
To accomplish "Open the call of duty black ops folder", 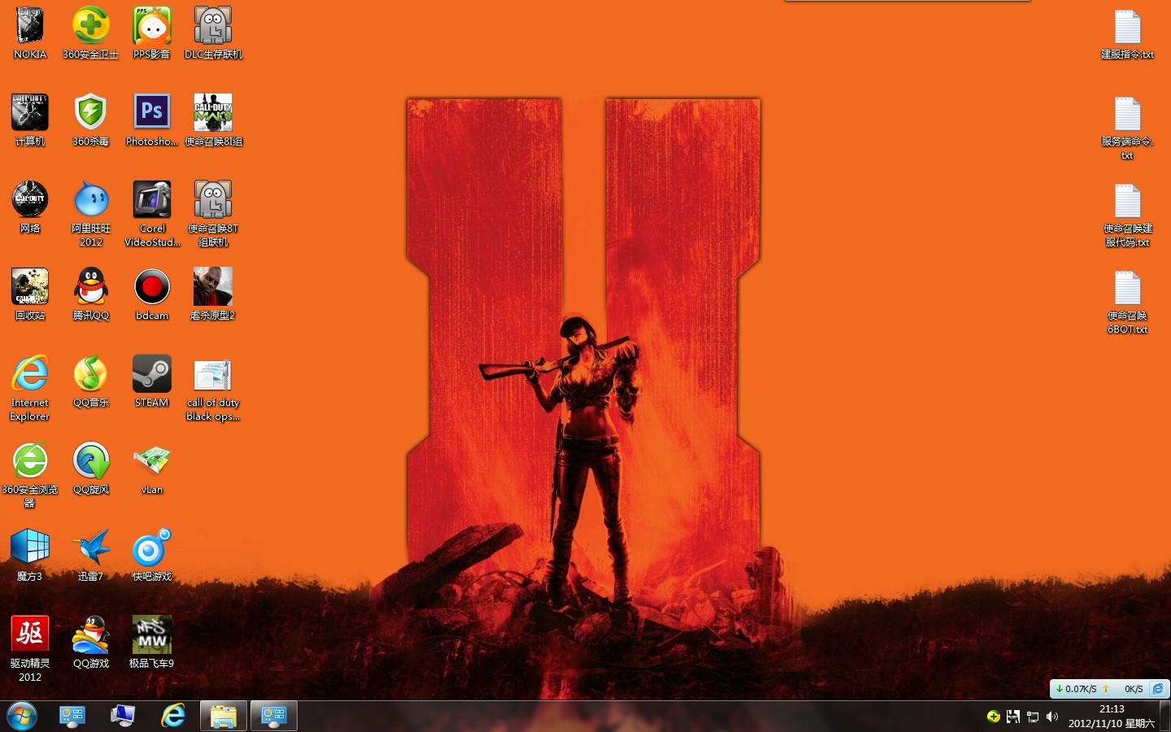I will 212,374.
